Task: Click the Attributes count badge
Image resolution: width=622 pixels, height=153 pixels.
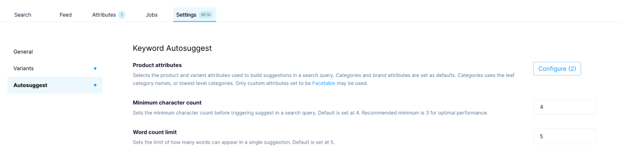Action: [x=122, y=15]
